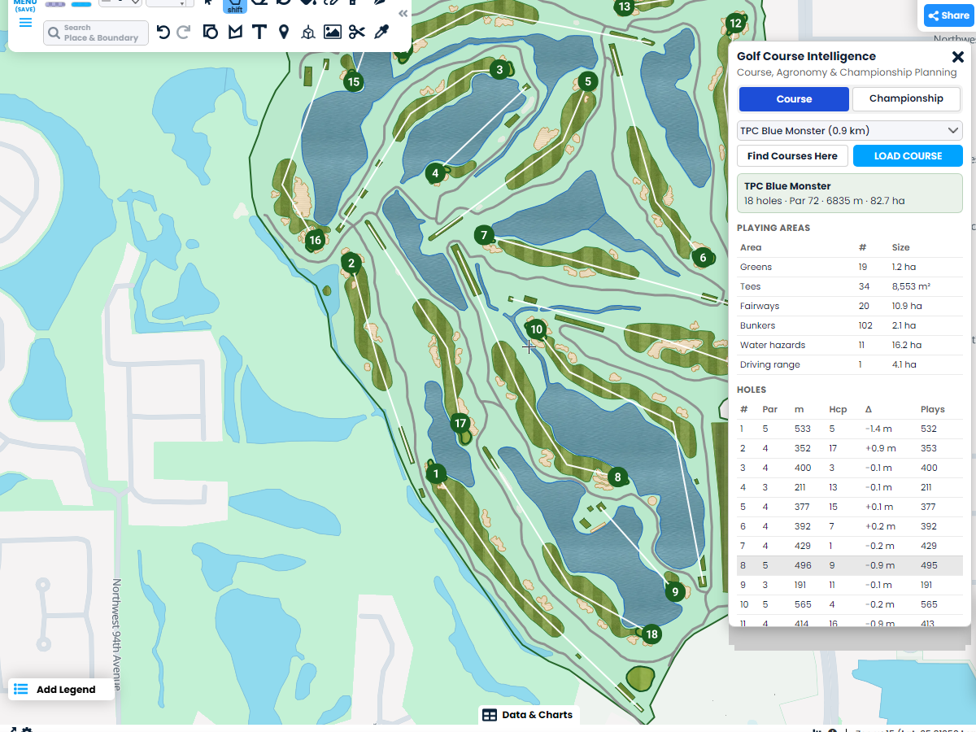This screenshot has width=976, height=732.
Task: Click hole 1 marker on map
Action: click(x=436, y=473)
